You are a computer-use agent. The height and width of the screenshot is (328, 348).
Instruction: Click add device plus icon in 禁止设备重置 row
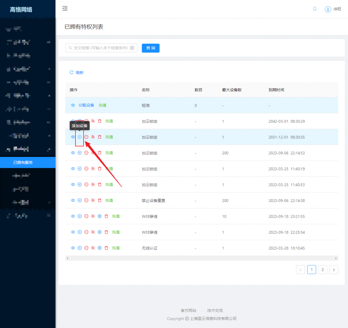click(x=80, y=201)
